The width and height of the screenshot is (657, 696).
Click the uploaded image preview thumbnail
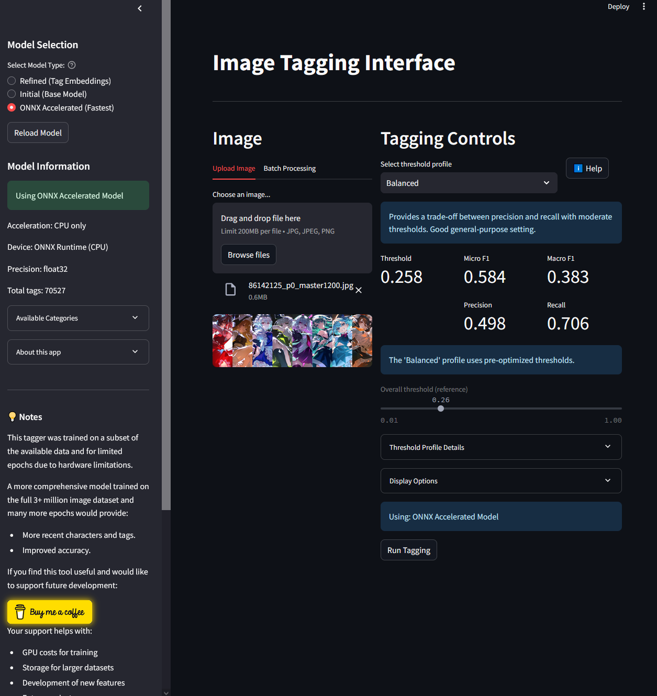(292, 340)
